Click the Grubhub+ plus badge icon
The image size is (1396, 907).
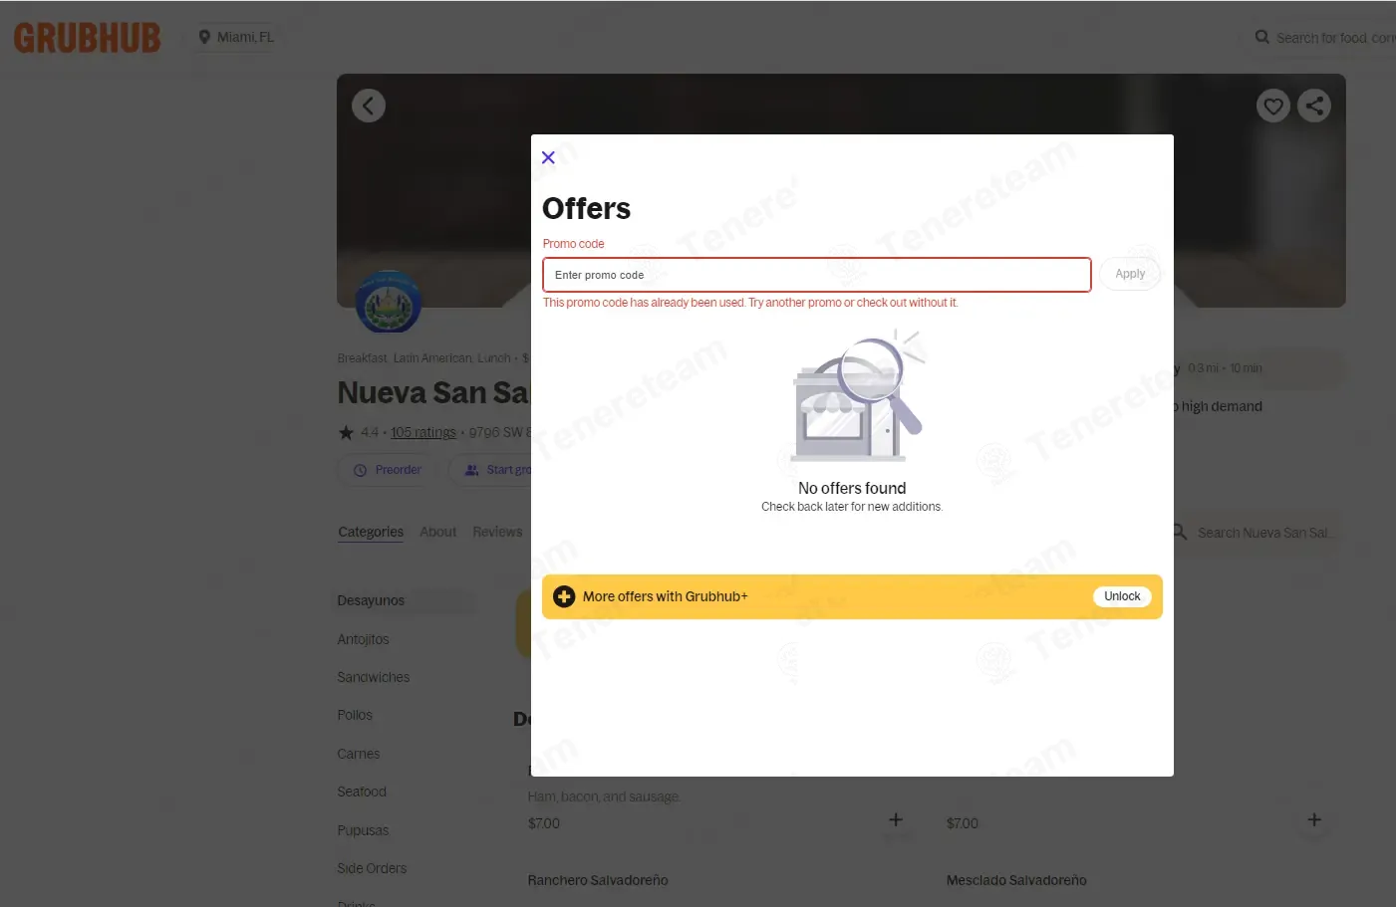[564, 596]
